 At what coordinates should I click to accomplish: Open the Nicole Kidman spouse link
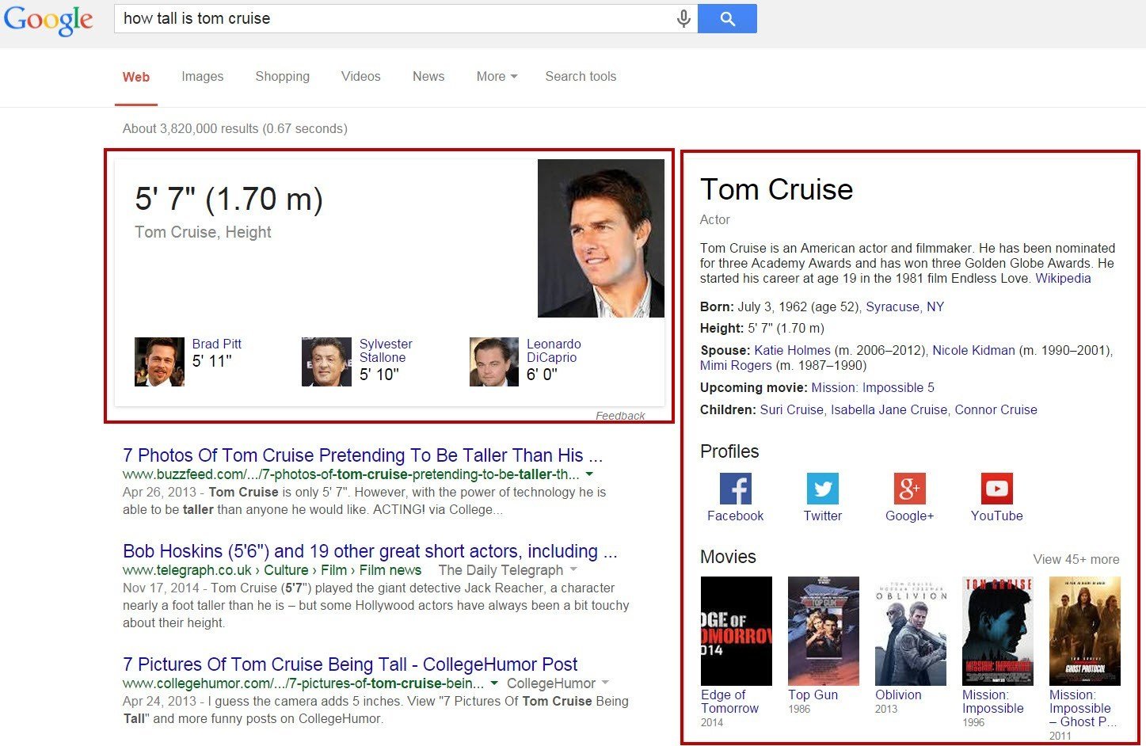coord(973,351)
